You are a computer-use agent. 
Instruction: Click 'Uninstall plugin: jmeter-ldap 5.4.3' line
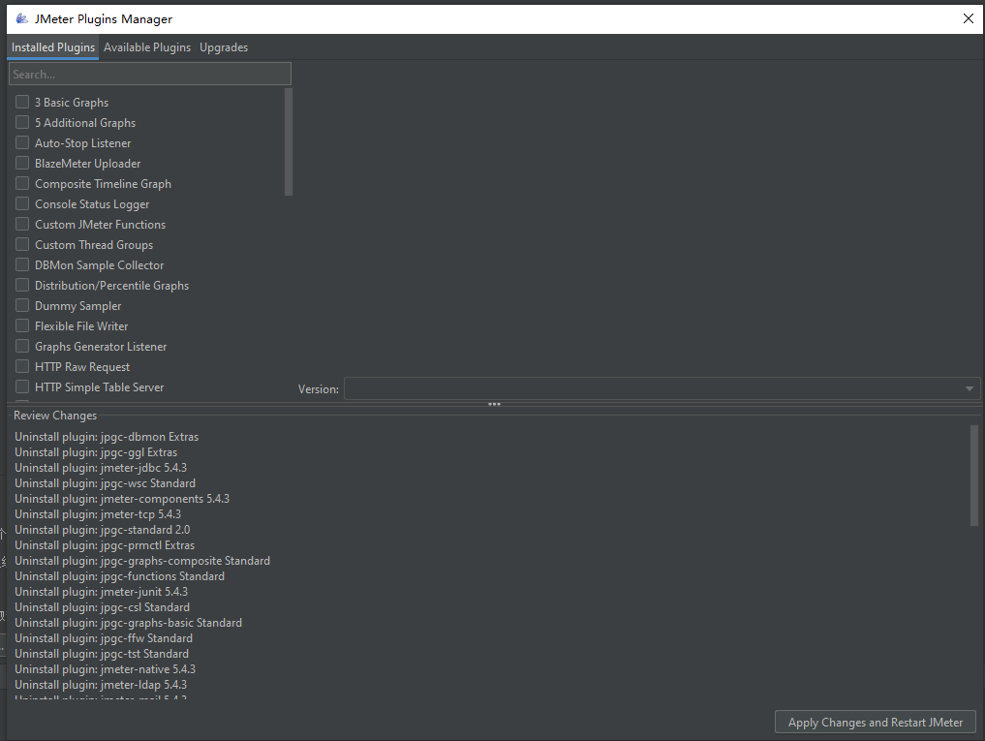pyautogui.click(x=101, y=685)
